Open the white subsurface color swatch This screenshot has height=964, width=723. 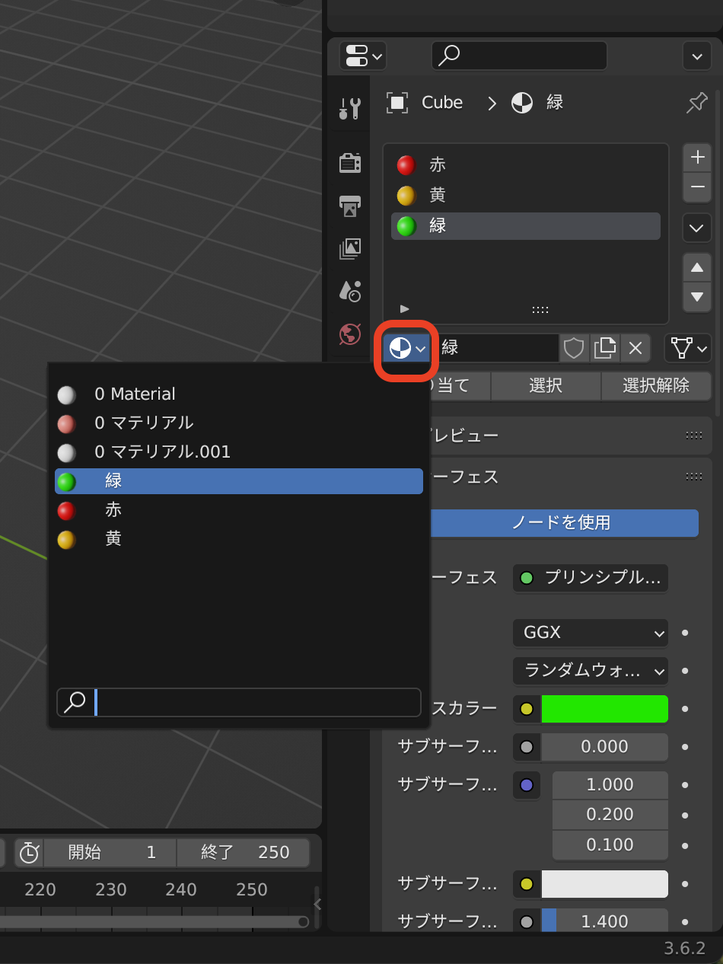point(605,884)
